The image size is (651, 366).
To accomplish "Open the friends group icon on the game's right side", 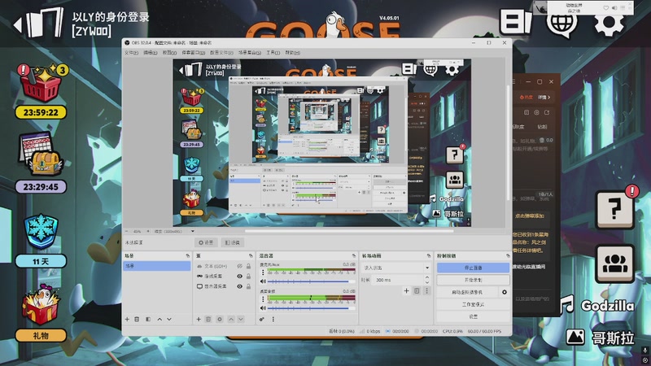I will (x=615, y=264).
